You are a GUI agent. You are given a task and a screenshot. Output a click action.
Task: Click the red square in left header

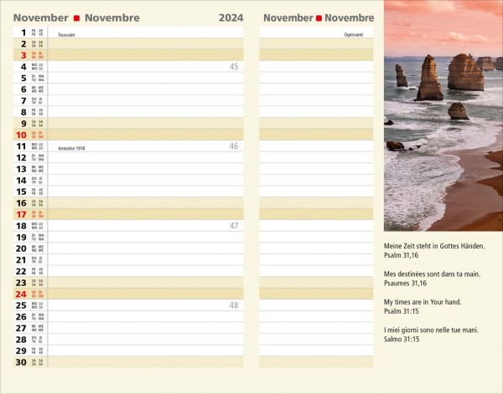(x=76, y=18)
